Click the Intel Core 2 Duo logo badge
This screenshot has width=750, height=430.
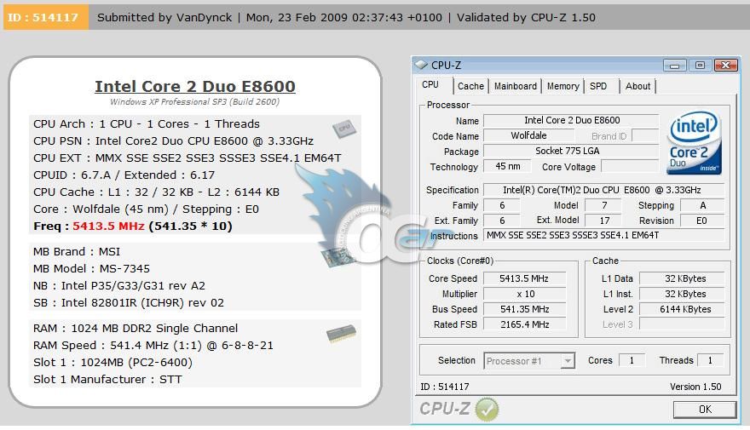coord(694,142)
